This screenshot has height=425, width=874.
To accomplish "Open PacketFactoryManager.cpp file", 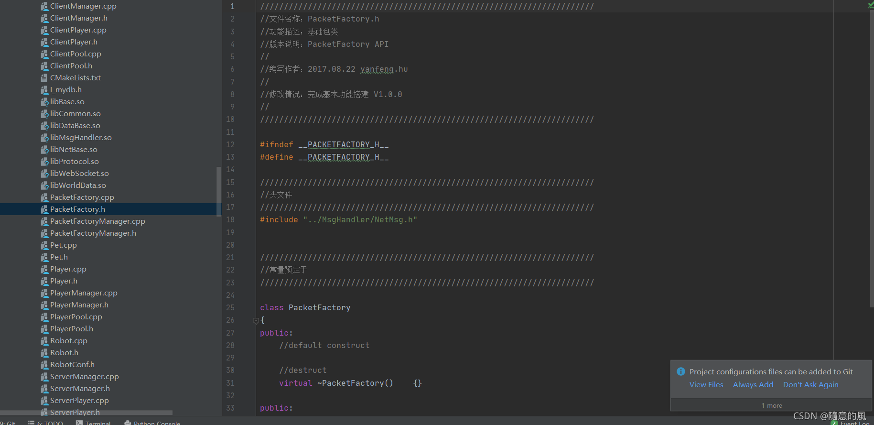I will point(97,221).
